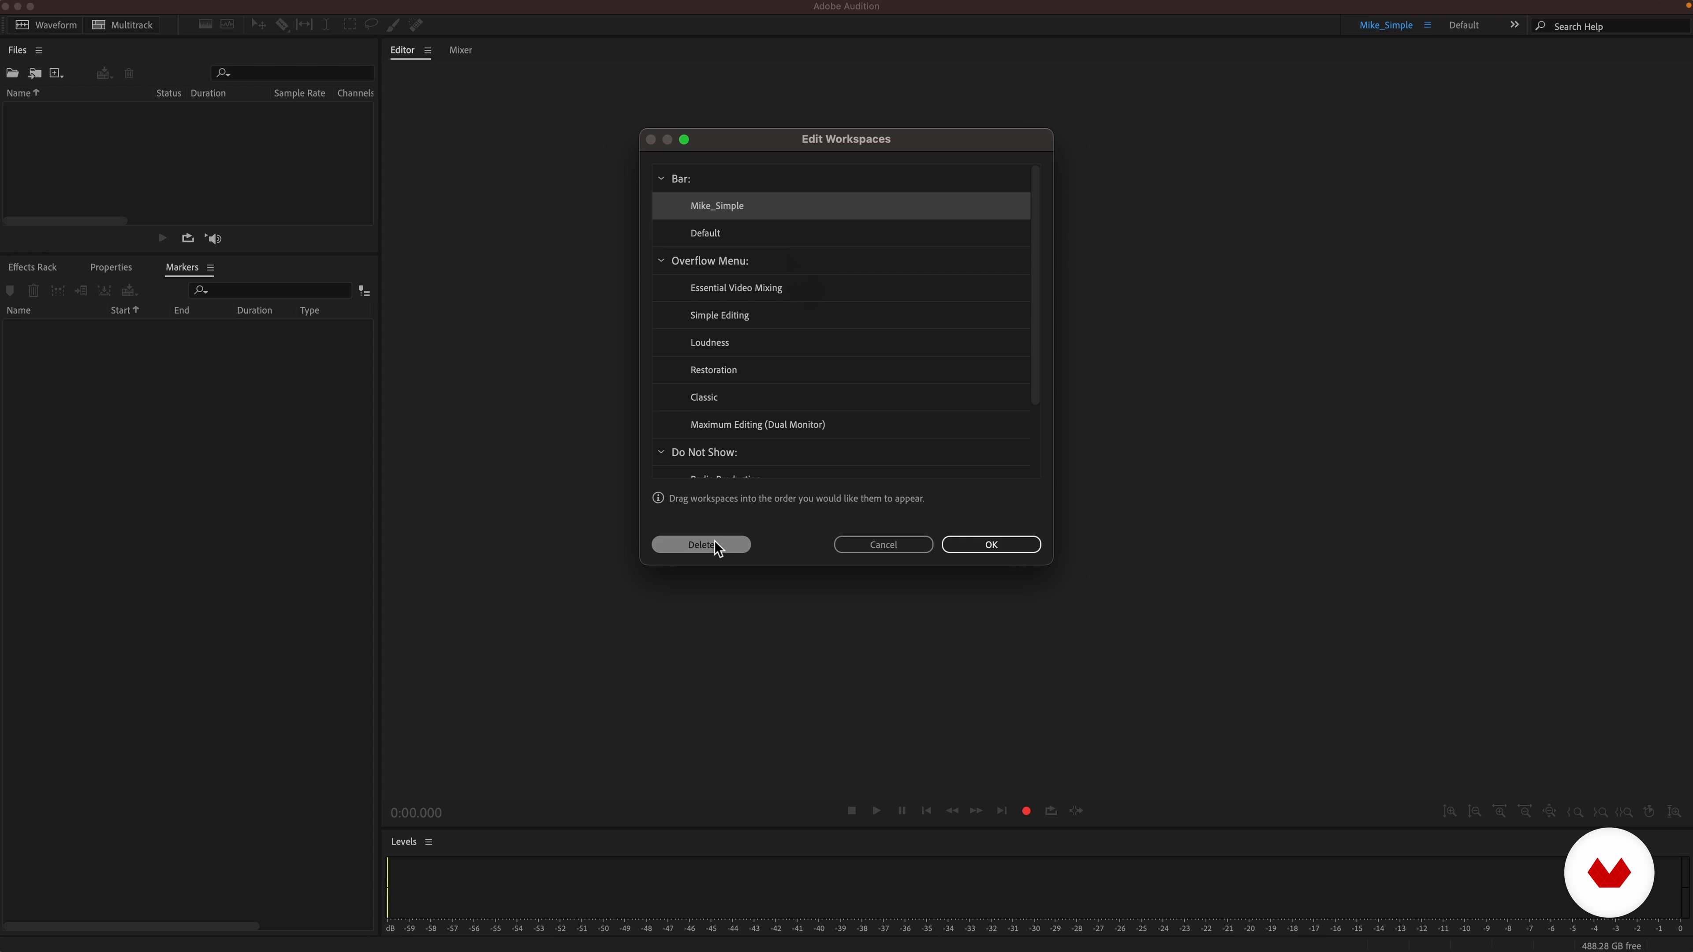
Task: Select the Spot Healing Brush tool
Action: tap(416, 24)
